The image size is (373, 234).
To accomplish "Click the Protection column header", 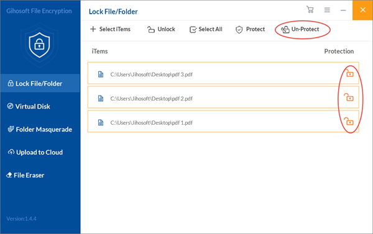I will click(339, 52).
